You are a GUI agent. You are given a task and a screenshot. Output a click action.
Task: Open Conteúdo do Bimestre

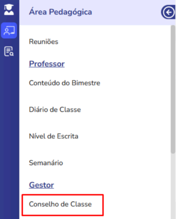[64, 83]
